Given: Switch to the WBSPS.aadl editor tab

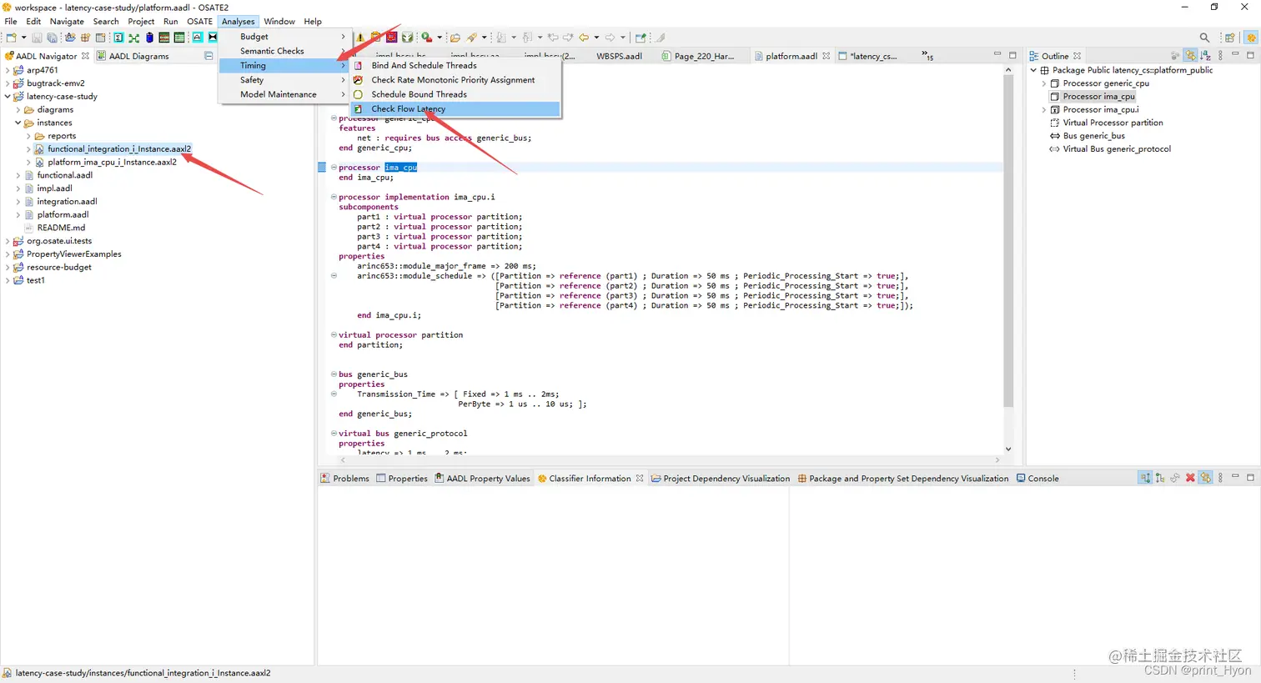Looking at the screenshot, I should 619,56.
